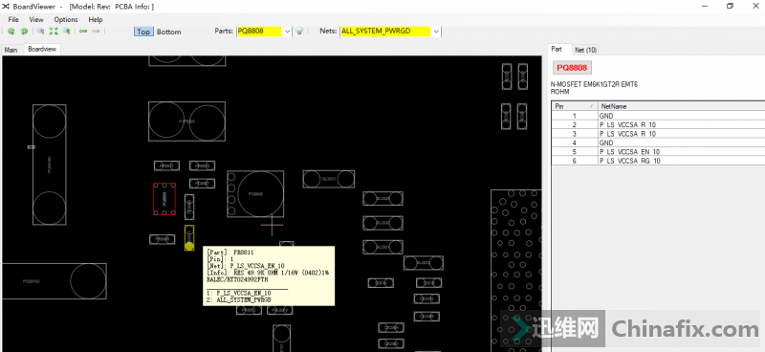Switch to the Net (10) tab
Screen dimensions: 765x352
585,50
